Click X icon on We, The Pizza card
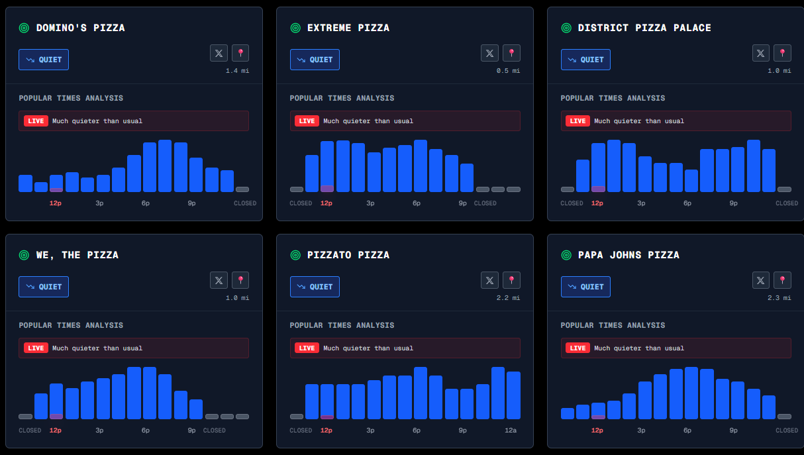The width and height of the screenshot is (804, 455). coord(219,280)
